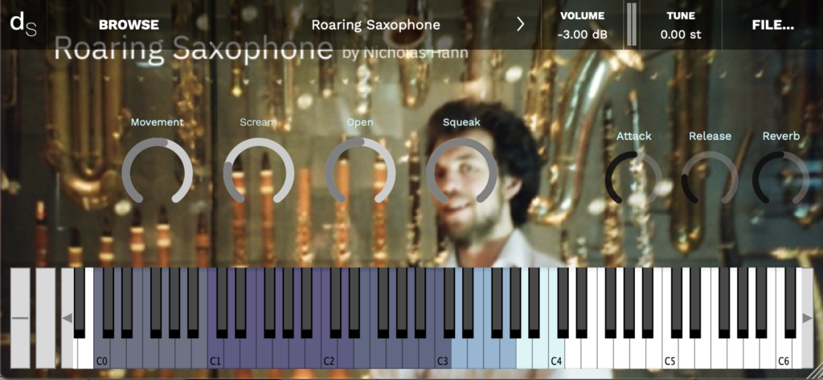Open the BROWSE preset browser

(x=129, y=25)
